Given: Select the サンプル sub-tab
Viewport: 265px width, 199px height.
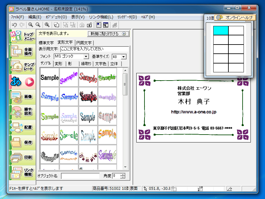Looking at the screenshot, I should pos(46,63).
